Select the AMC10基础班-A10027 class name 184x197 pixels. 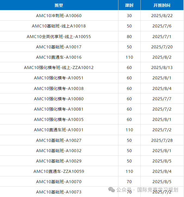tap(59, 140)
